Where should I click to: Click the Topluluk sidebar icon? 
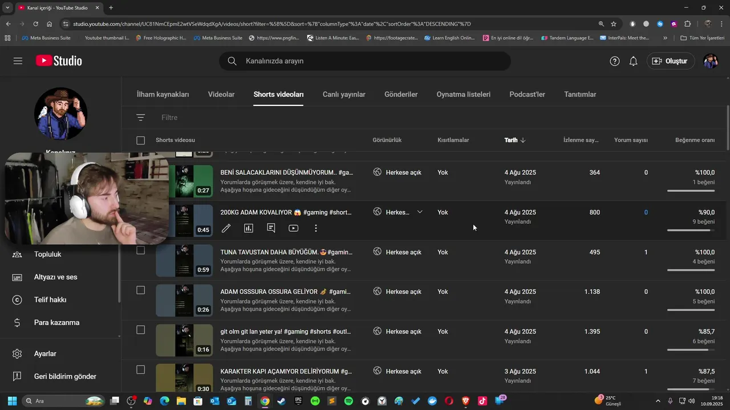tap(17, 255)
